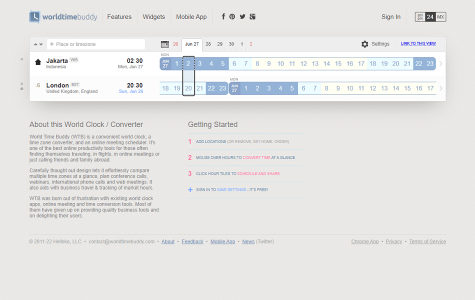The height and width of the screenshot is (300, 475).
Task: Click the SAVE SETTINGS link
Action: [x=231, y=189]
